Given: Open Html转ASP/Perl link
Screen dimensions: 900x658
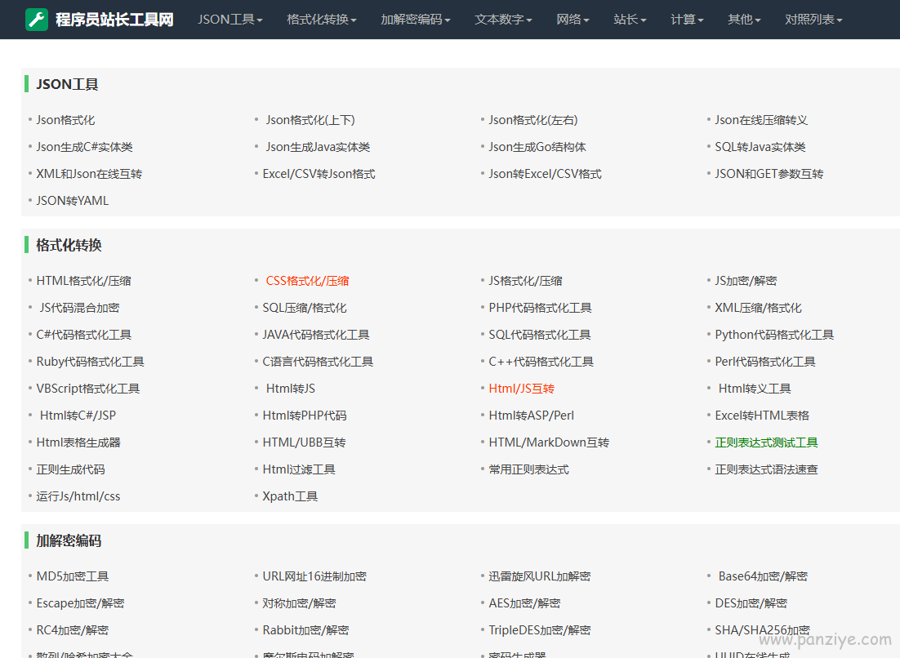Looking at the screenshot, I should [531, 416].
